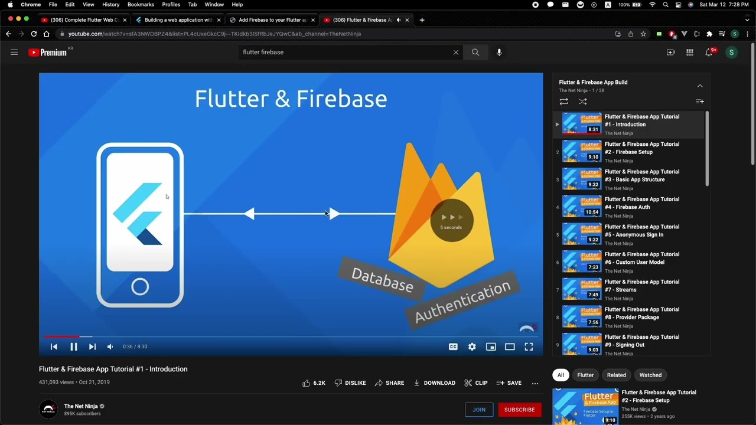Go to YouTube Premium home logo

pos(47,53)
